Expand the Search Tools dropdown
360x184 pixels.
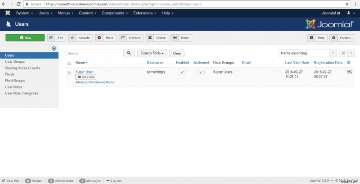(152, 53)
